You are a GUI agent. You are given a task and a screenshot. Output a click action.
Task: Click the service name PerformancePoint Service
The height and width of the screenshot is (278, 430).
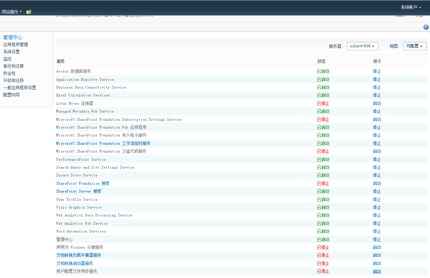pos(81,159)
